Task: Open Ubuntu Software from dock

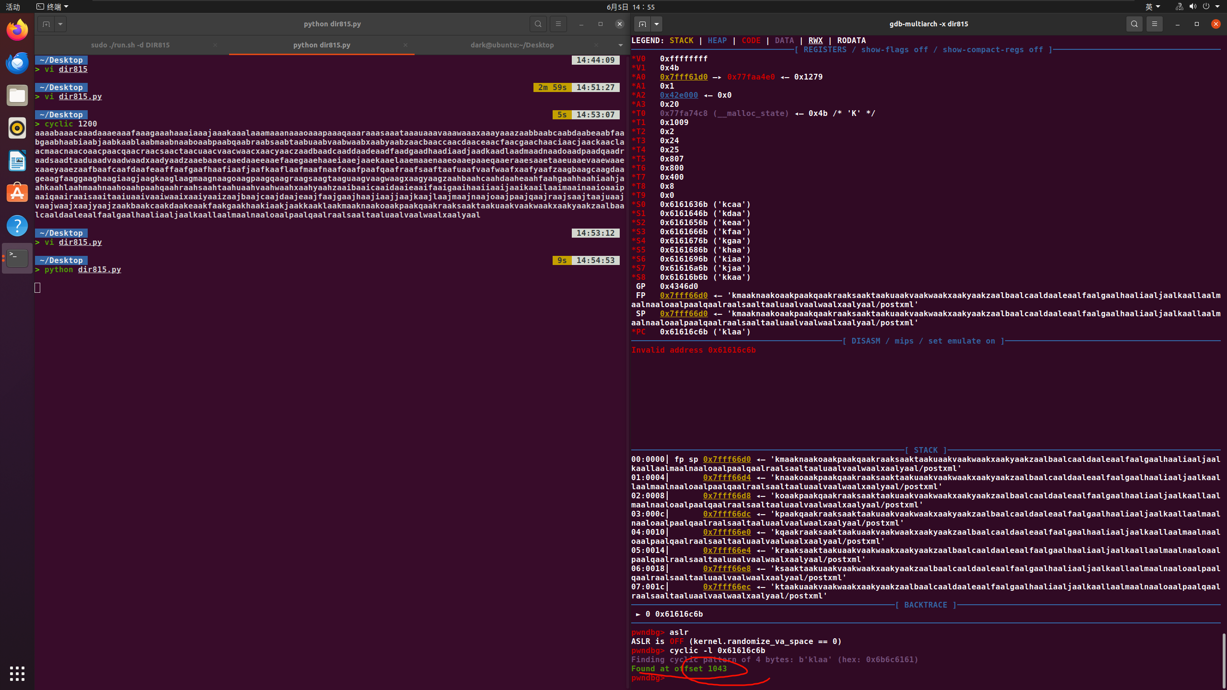Action: [x=17, y=193]
